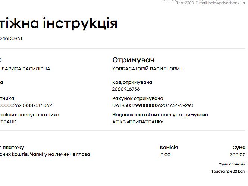Select the document number ending 246D0861
This screenshot has height=186, width=248.
pyautogui.click(x=11, y=38)
